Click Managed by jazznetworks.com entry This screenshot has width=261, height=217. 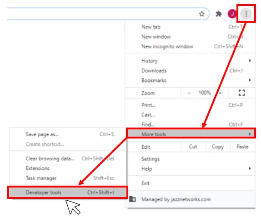190,199
